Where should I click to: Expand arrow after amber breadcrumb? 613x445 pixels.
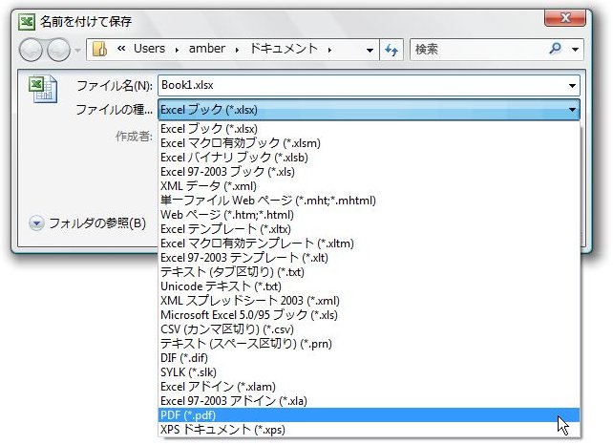(x=237, y=50)
